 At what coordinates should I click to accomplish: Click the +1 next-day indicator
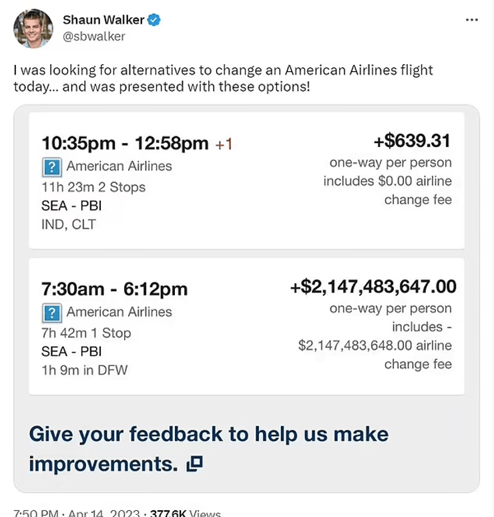[224, 144]
